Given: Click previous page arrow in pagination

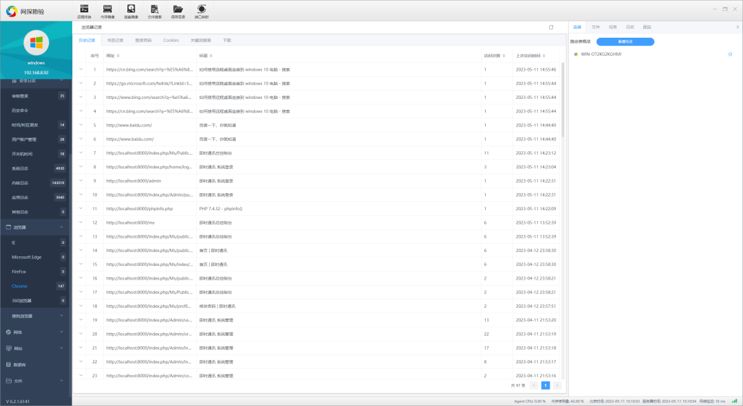Looking at the screenshot, I should click(534, 385).
